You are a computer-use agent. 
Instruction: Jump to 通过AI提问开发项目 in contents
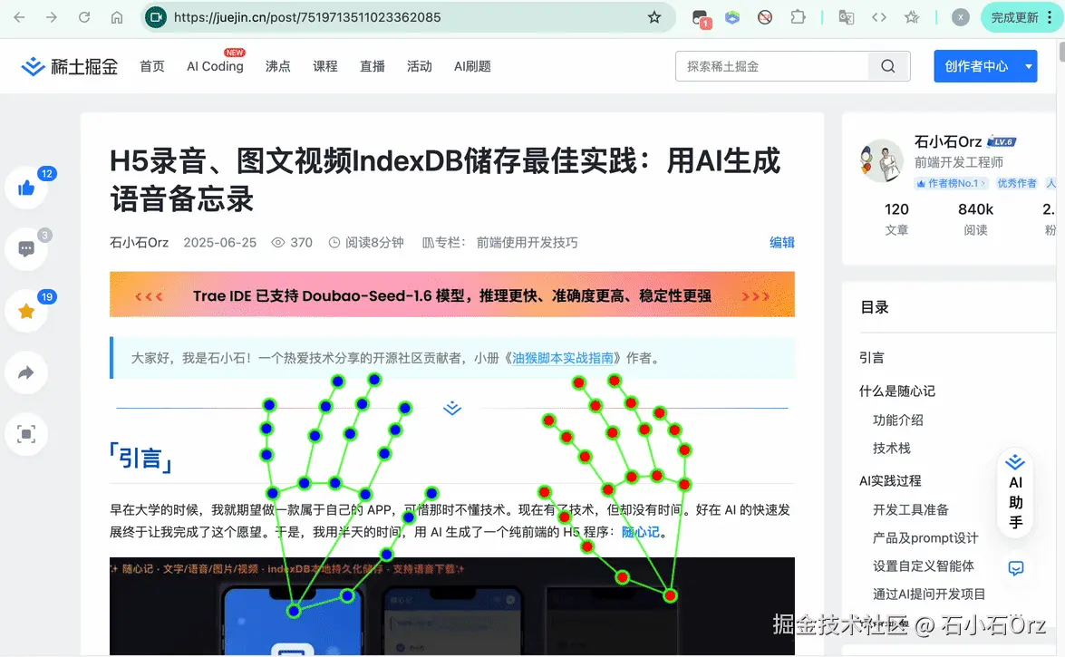point(929,594)
